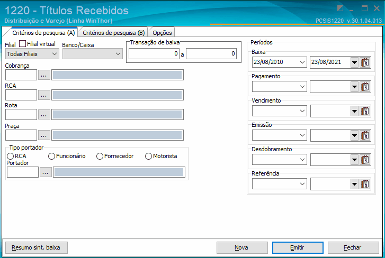Screen dimensions: 385x258
Task: Click calendar icon in Referência period row
Action: point(365,184)
